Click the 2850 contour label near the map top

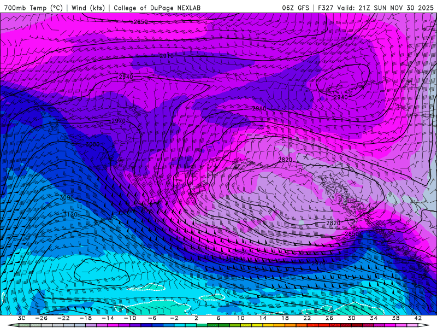141,22
